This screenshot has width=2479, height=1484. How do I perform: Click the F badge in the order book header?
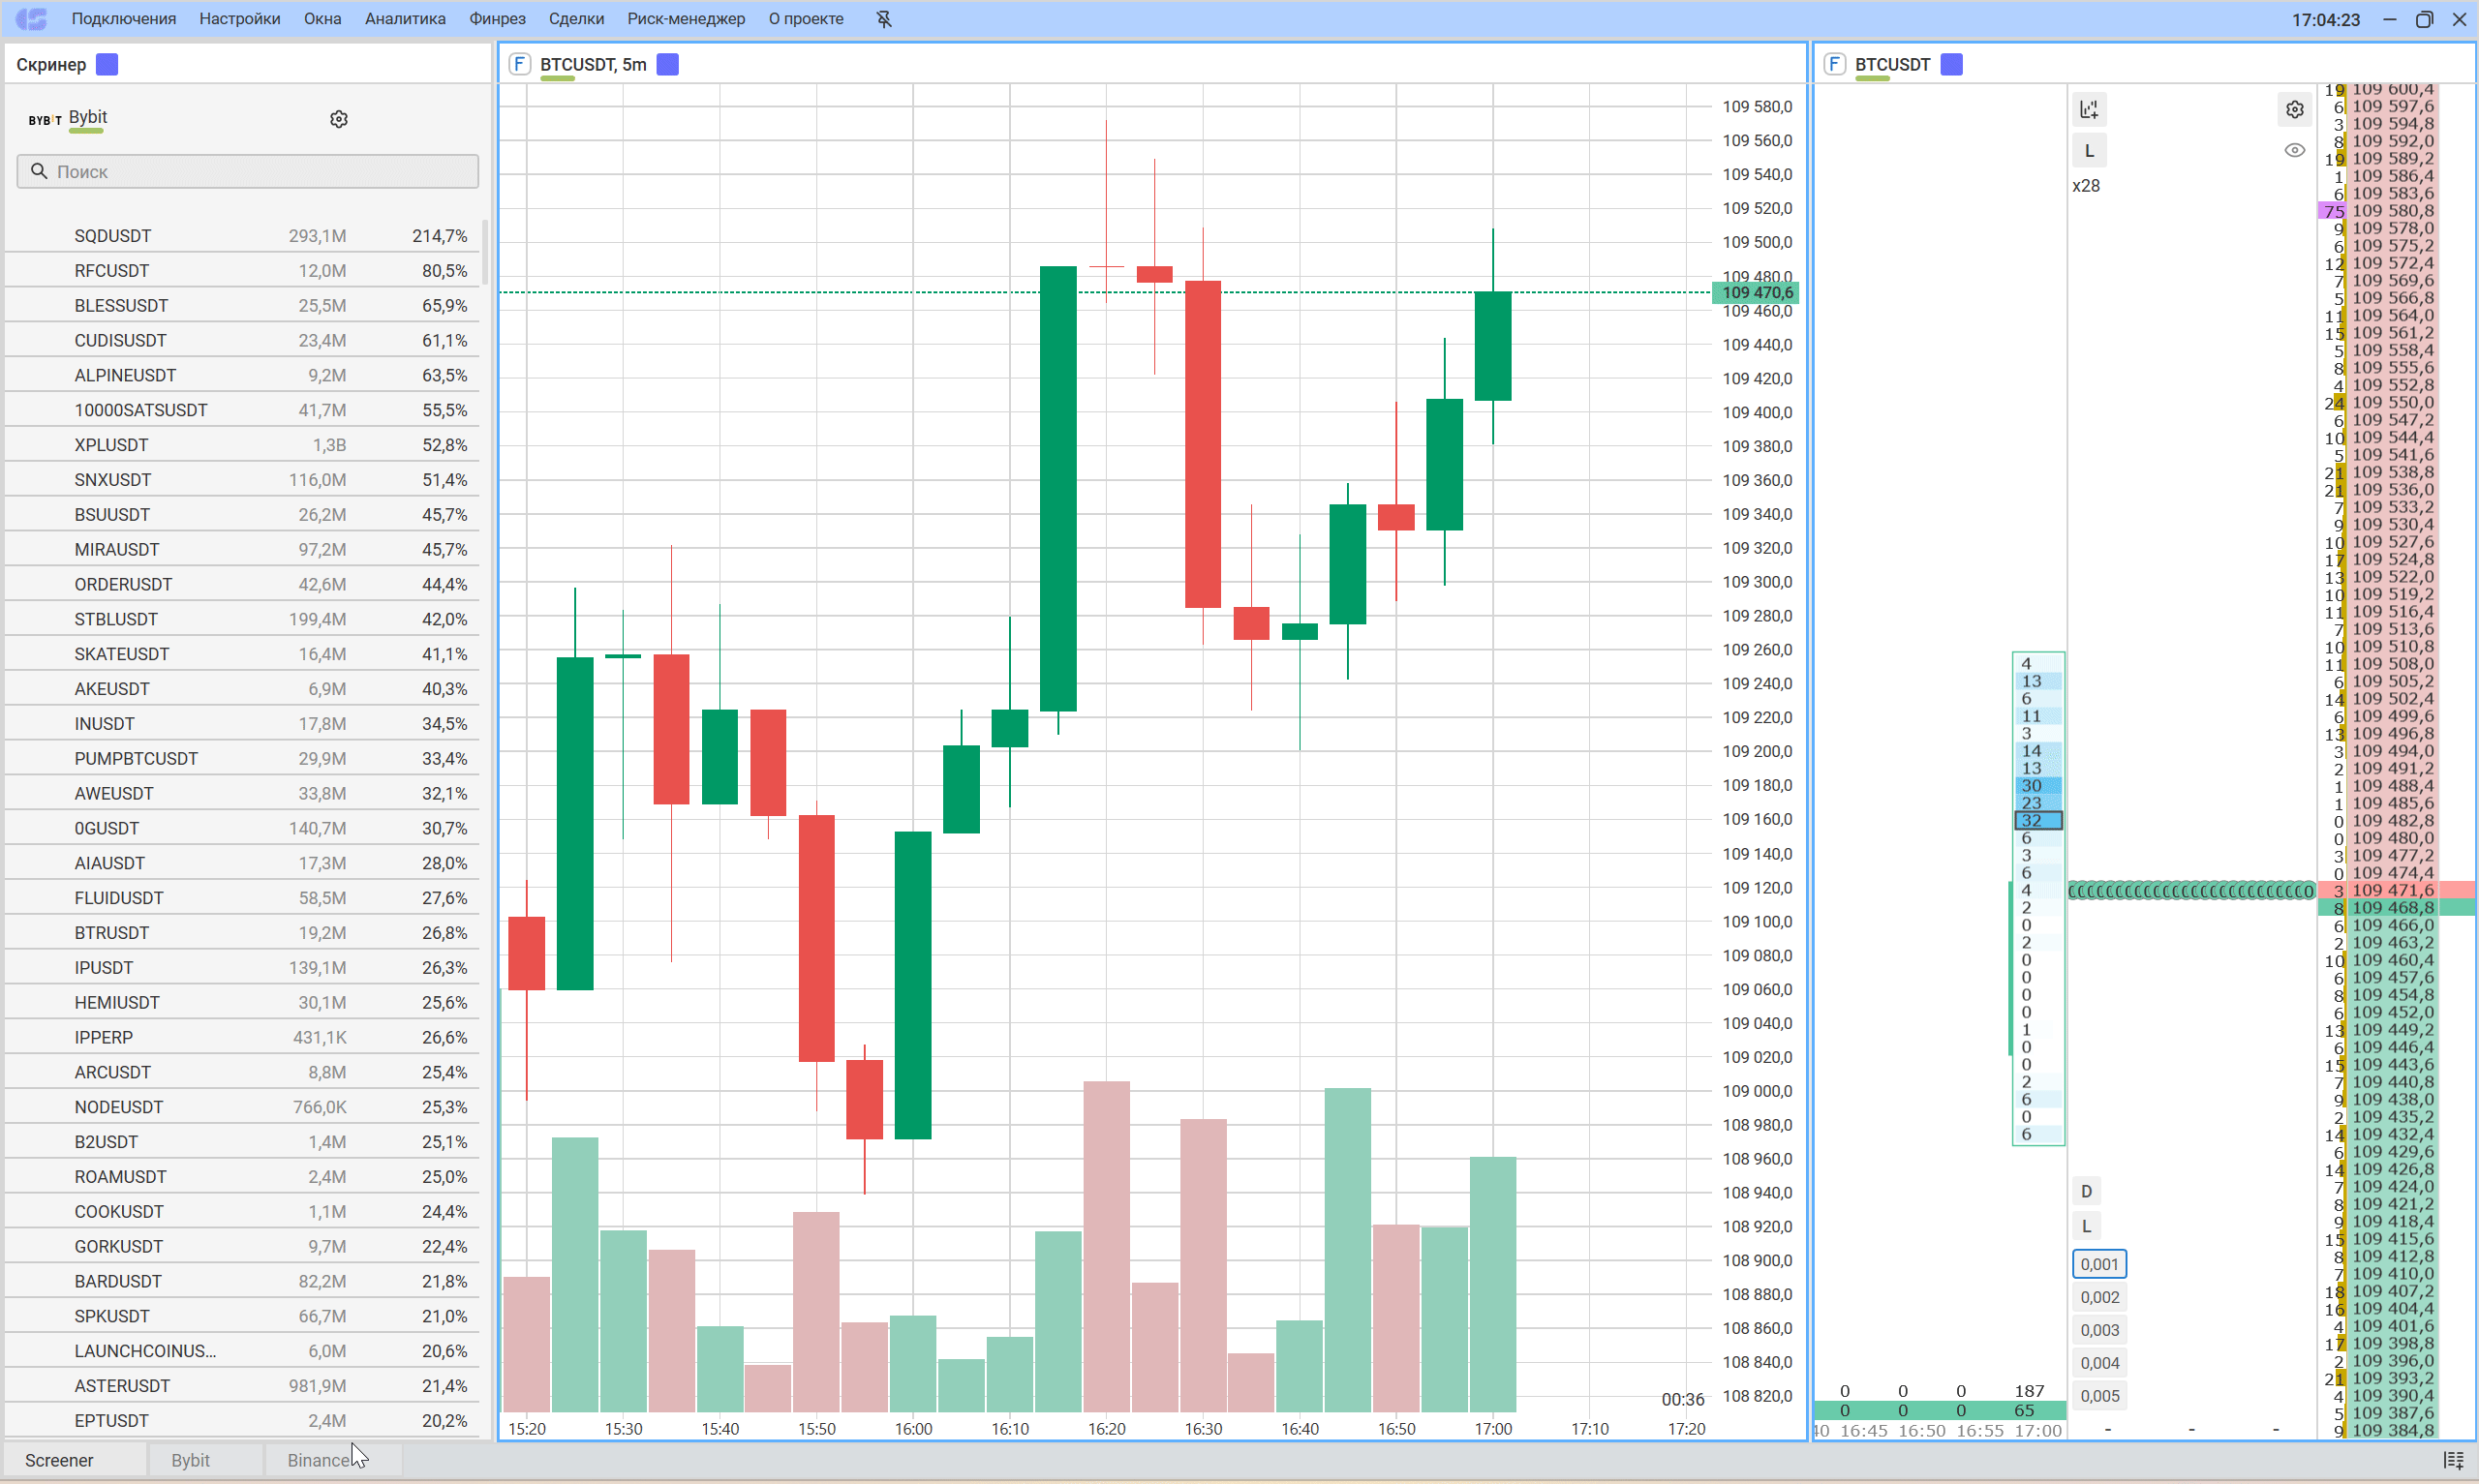1834,65
